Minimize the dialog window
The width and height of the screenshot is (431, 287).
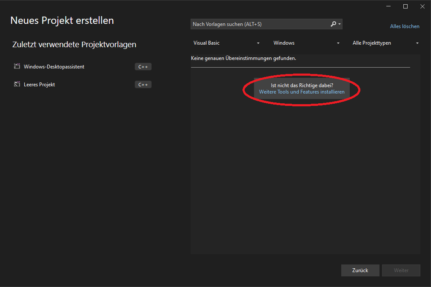(388, 6)
